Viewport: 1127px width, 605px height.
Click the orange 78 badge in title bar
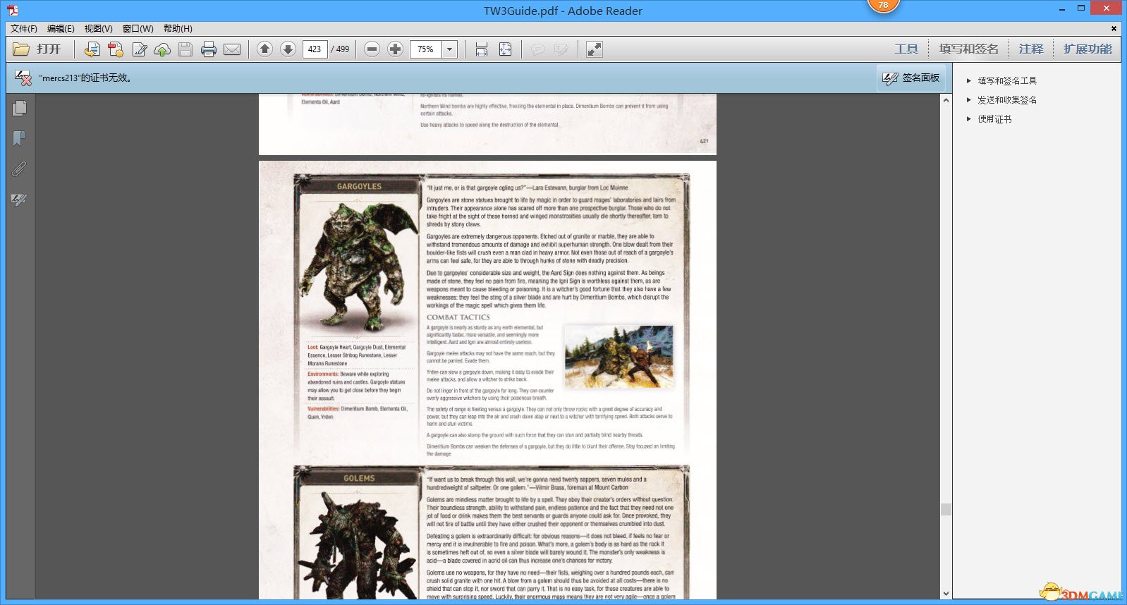[x=884, y=6]
